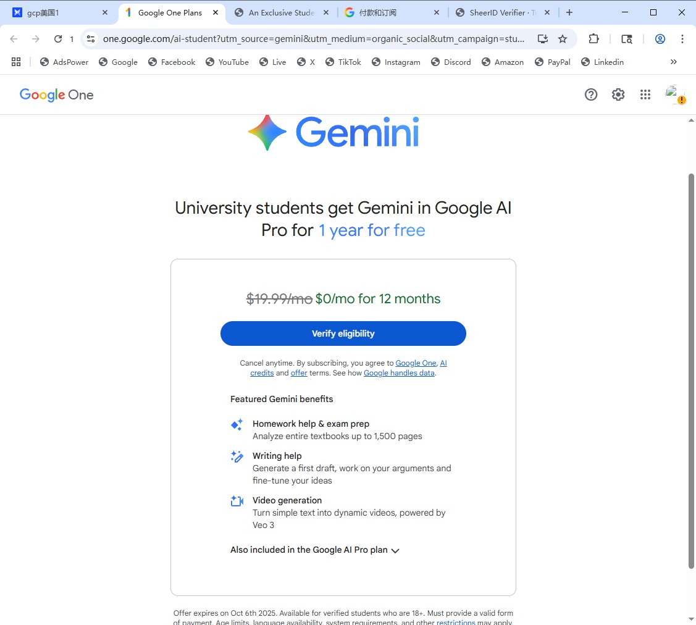Click the page vertical scrollbar
The image size is (696, 625).
[x=691, y=371]
